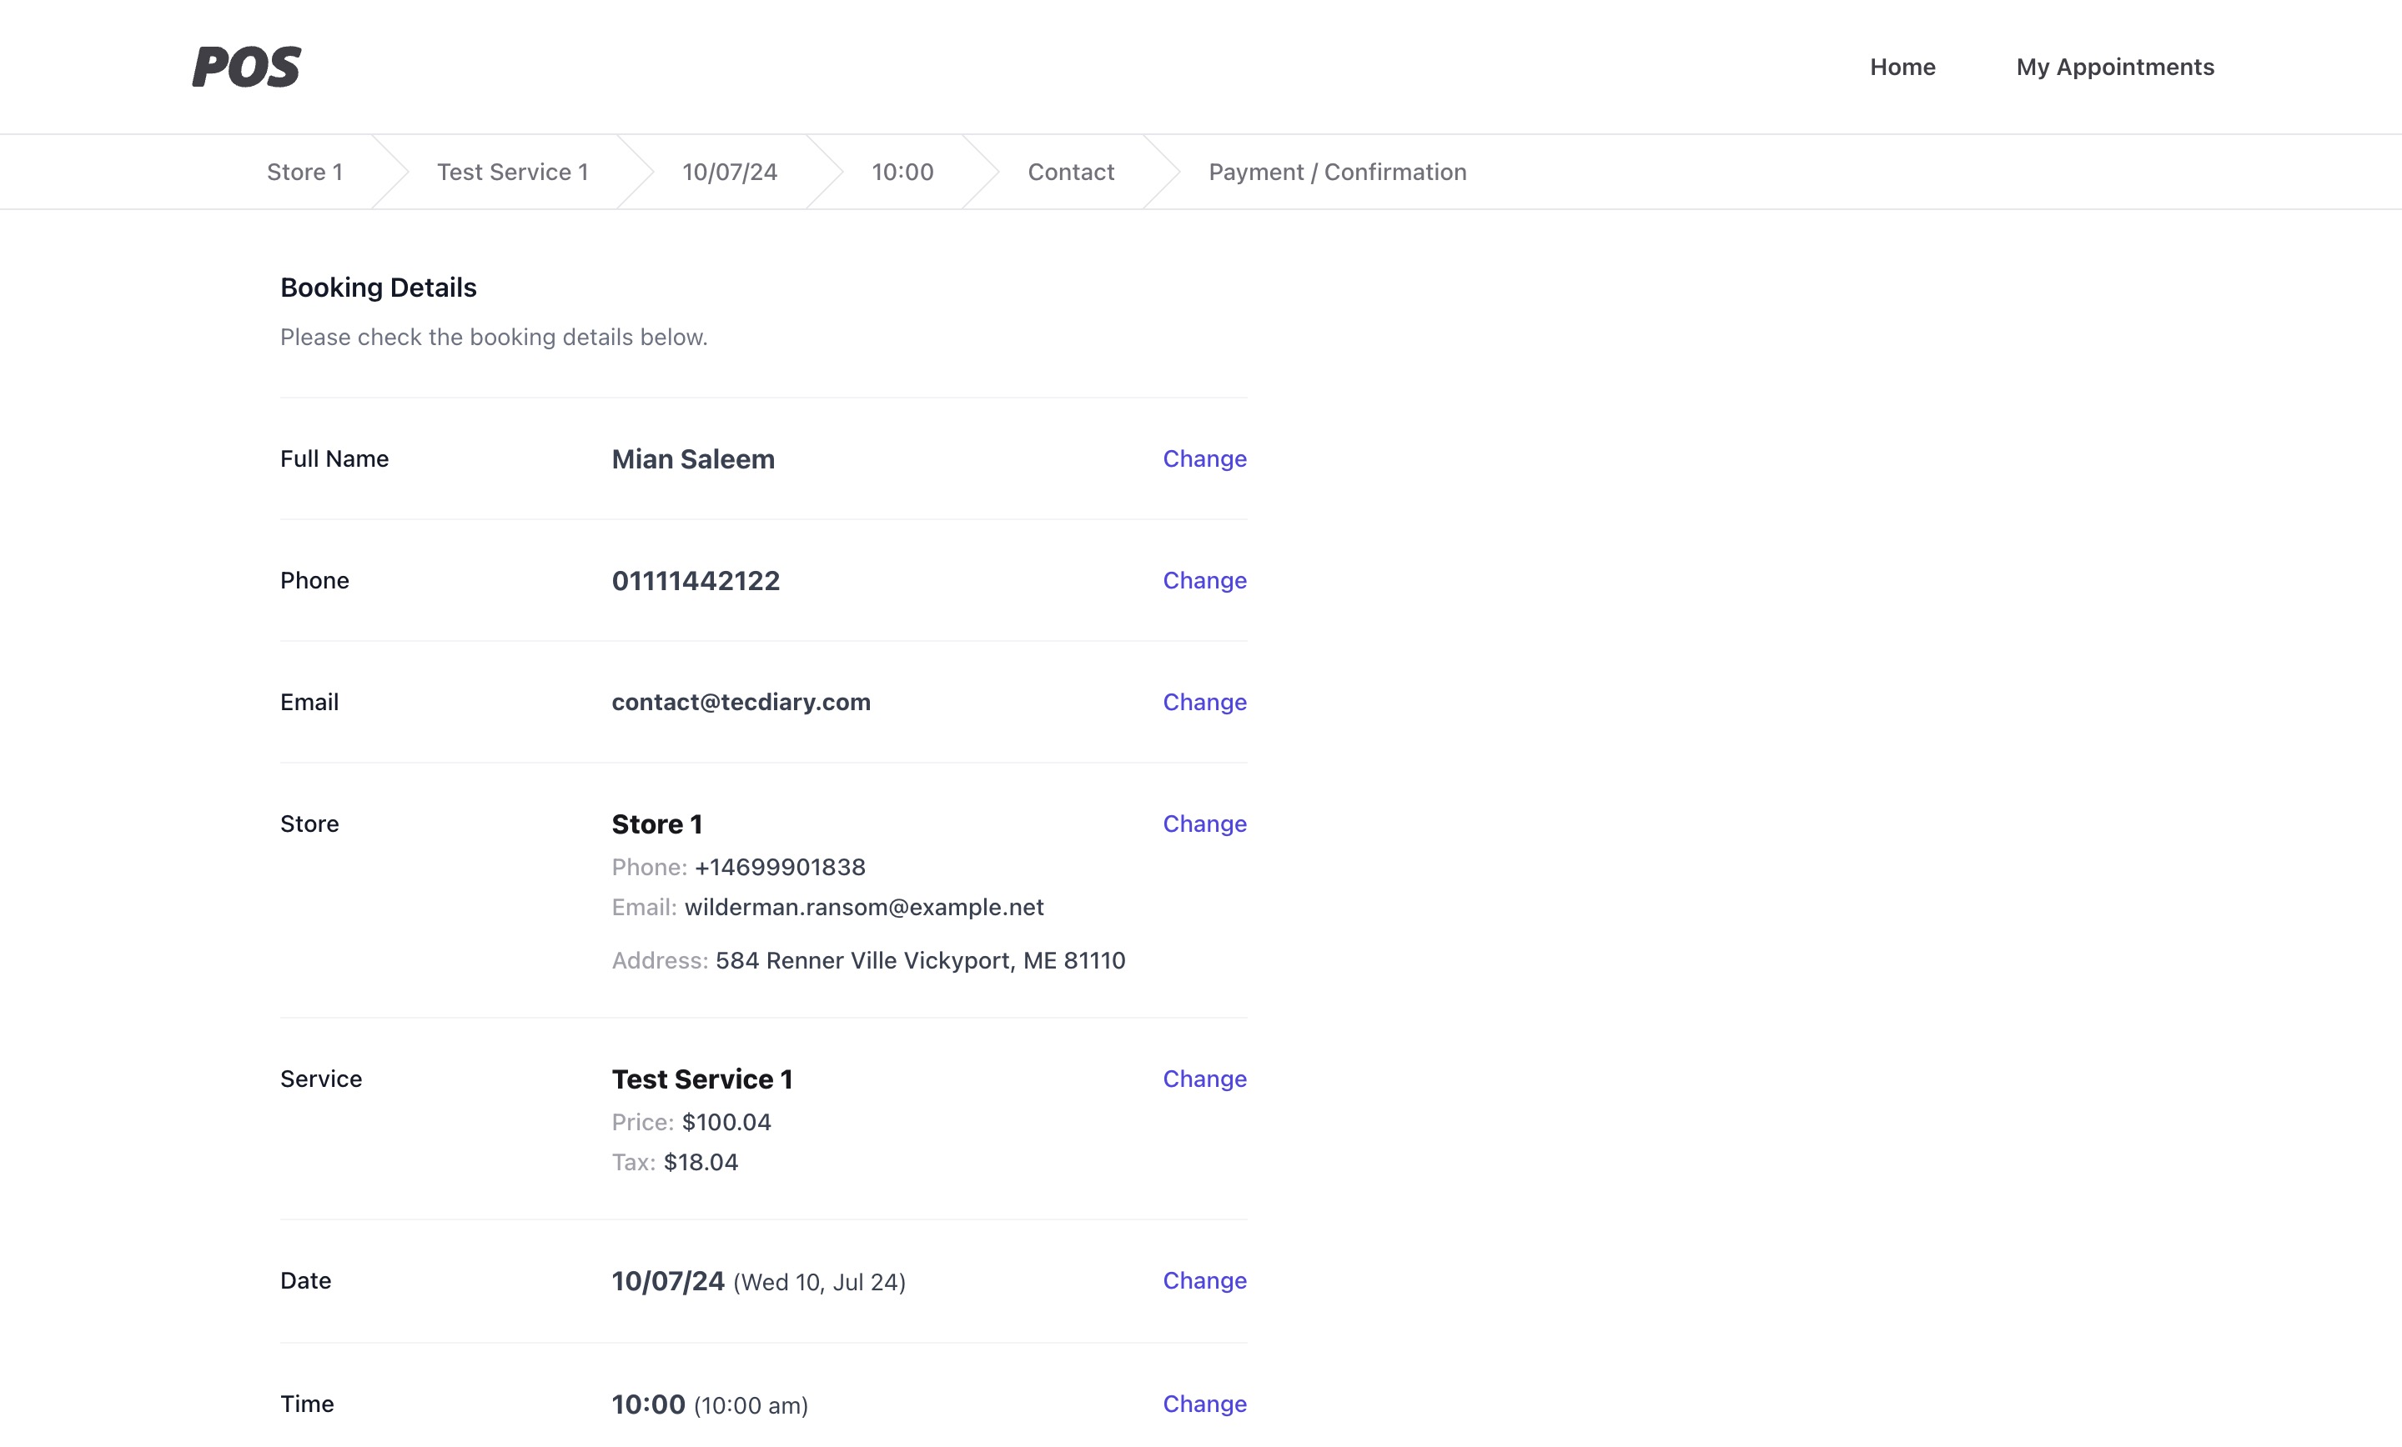Change the booking Date

pos(1204,1281)
